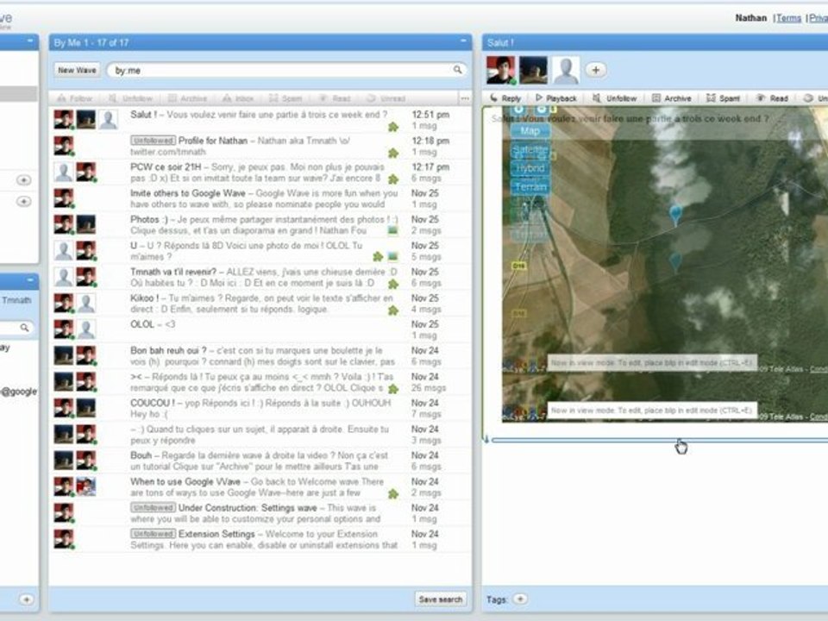Switch the map gadget to Terrain view

click(530, 187)
